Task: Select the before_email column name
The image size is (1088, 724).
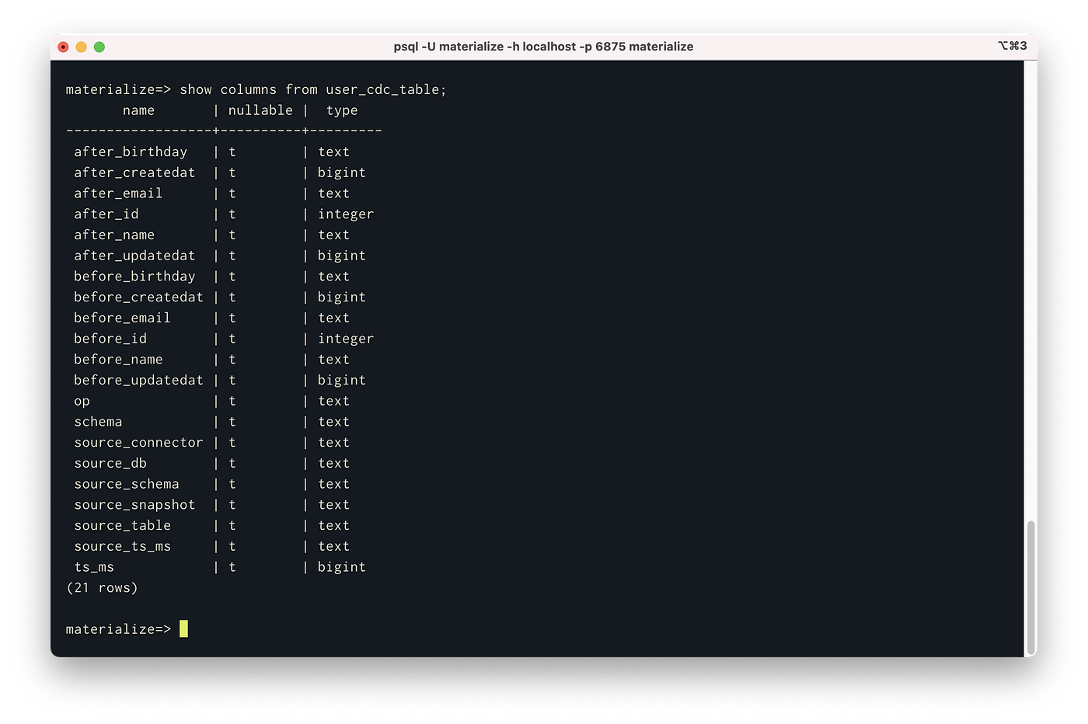Action: 122,318
